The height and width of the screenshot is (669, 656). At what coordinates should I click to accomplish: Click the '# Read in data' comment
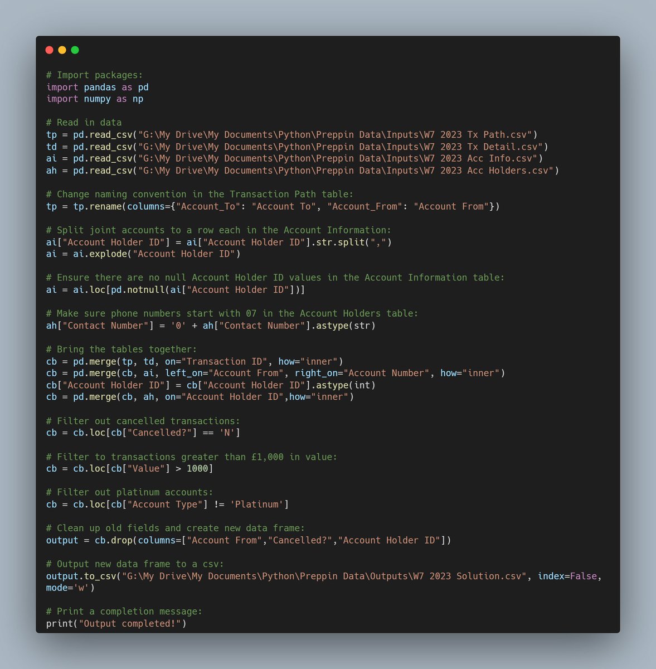tap(84, 123)
